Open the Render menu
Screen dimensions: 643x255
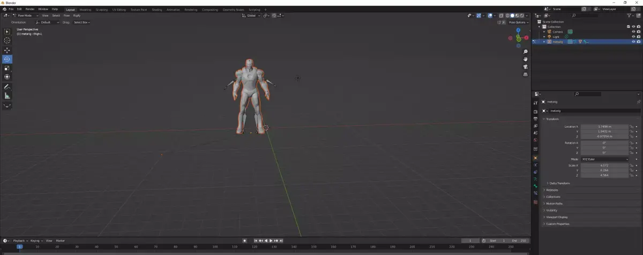(30, 9)
